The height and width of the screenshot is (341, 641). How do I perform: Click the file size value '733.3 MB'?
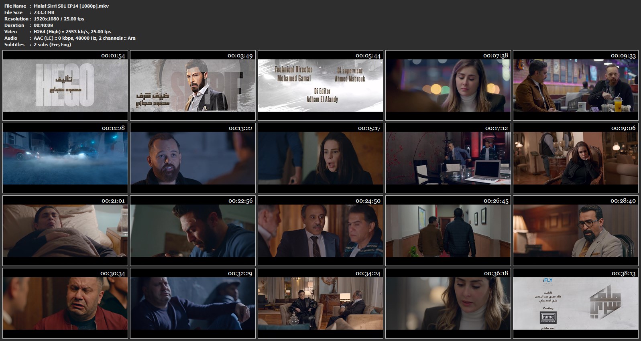pos(44,12)
